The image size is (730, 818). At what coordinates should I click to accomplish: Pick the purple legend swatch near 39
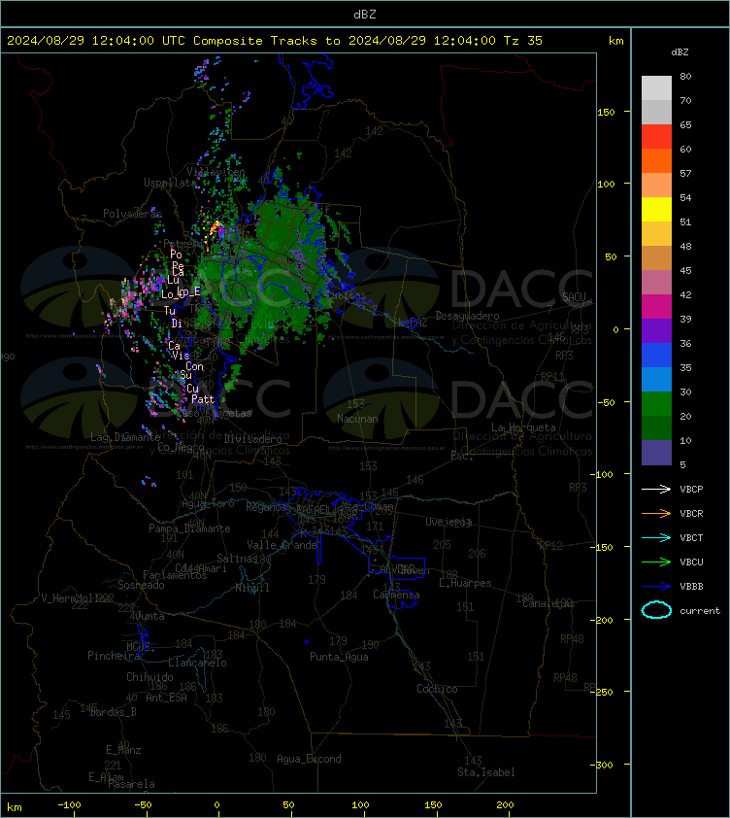point(656,330)
